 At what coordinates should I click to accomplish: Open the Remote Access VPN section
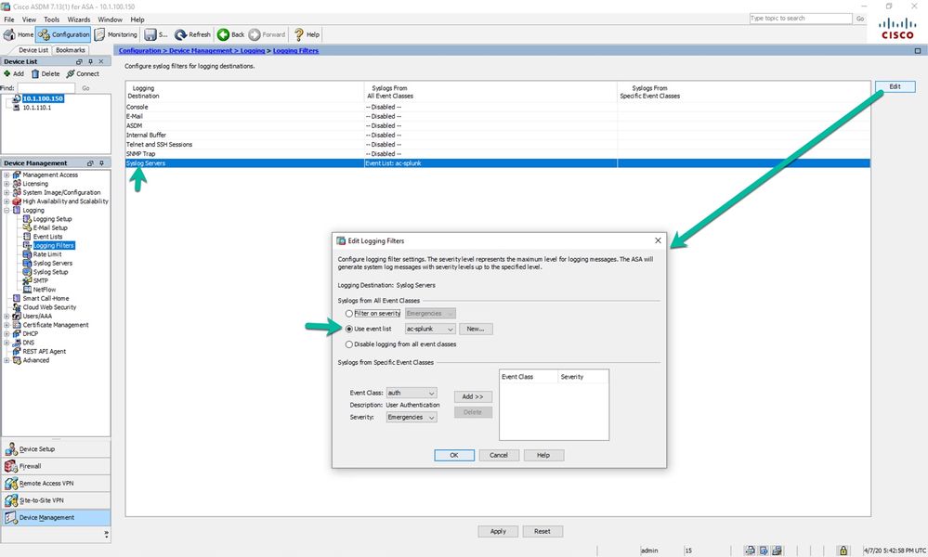[x=56, y=483]
